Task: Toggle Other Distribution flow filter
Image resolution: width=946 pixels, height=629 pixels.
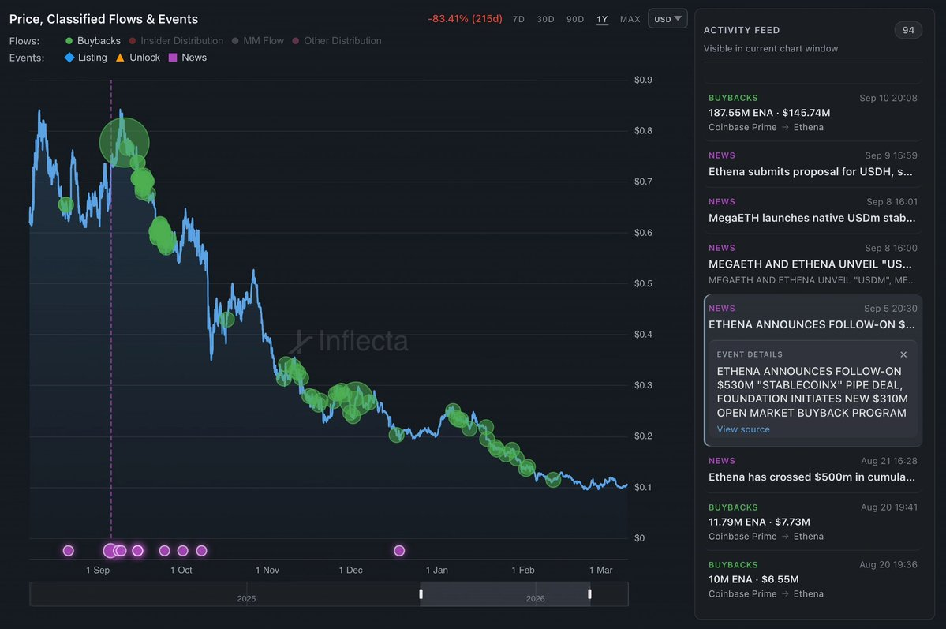Action: (x=336, y=41)
